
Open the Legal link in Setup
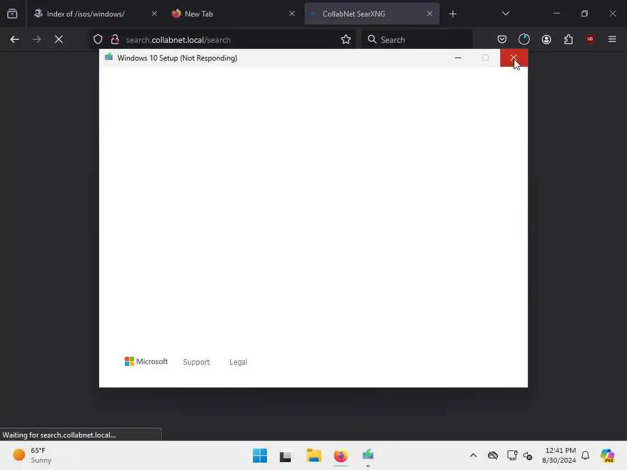click(238, 362)
